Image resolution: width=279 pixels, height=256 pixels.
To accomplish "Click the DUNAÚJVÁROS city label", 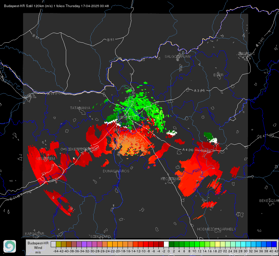I will 116,171.
